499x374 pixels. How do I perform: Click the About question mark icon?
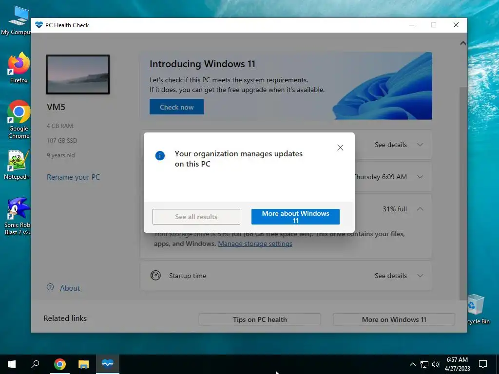click(x=50, y=287)
